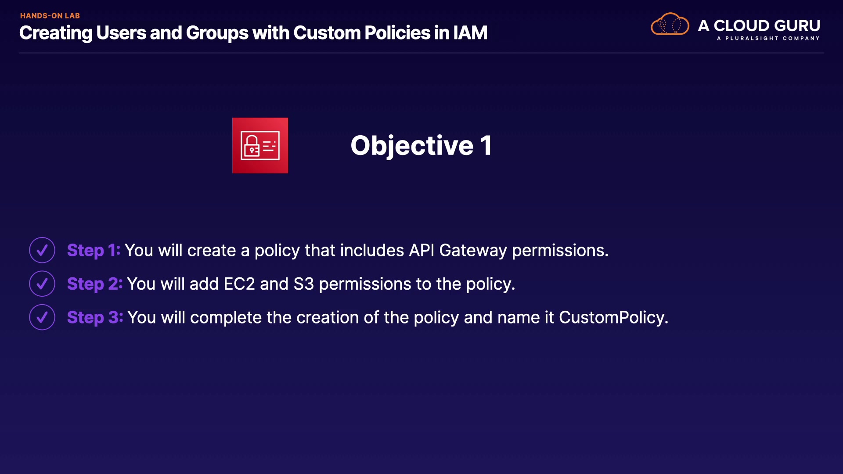Click the Step 2 checkmark circle
Viewport: 843px width, 474px height.
[x=42, y=284]
